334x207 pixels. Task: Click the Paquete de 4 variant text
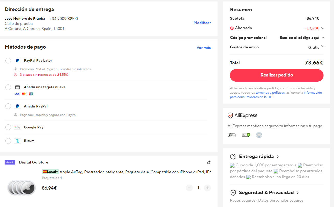[x=52, y=178]
